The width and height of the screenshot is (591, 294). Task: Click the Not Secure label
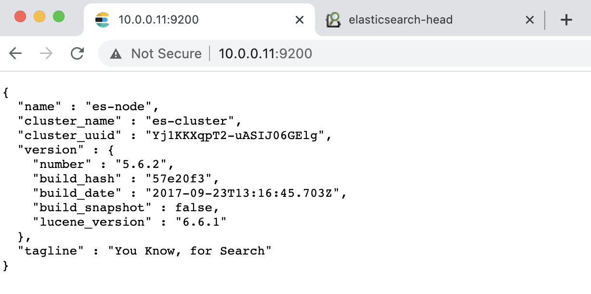click(166, 53)
